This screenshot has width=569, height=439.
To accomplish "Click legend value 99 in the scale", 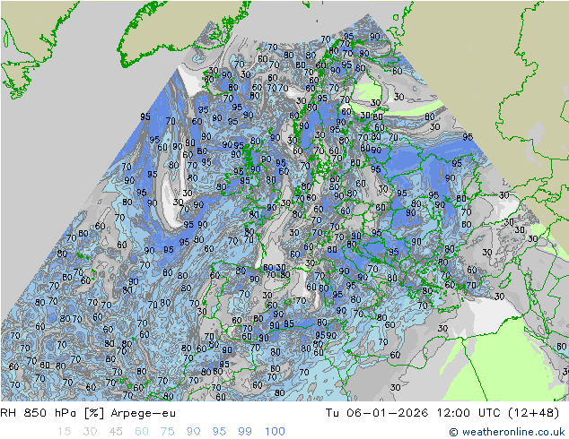I will [x=245, y=432].
